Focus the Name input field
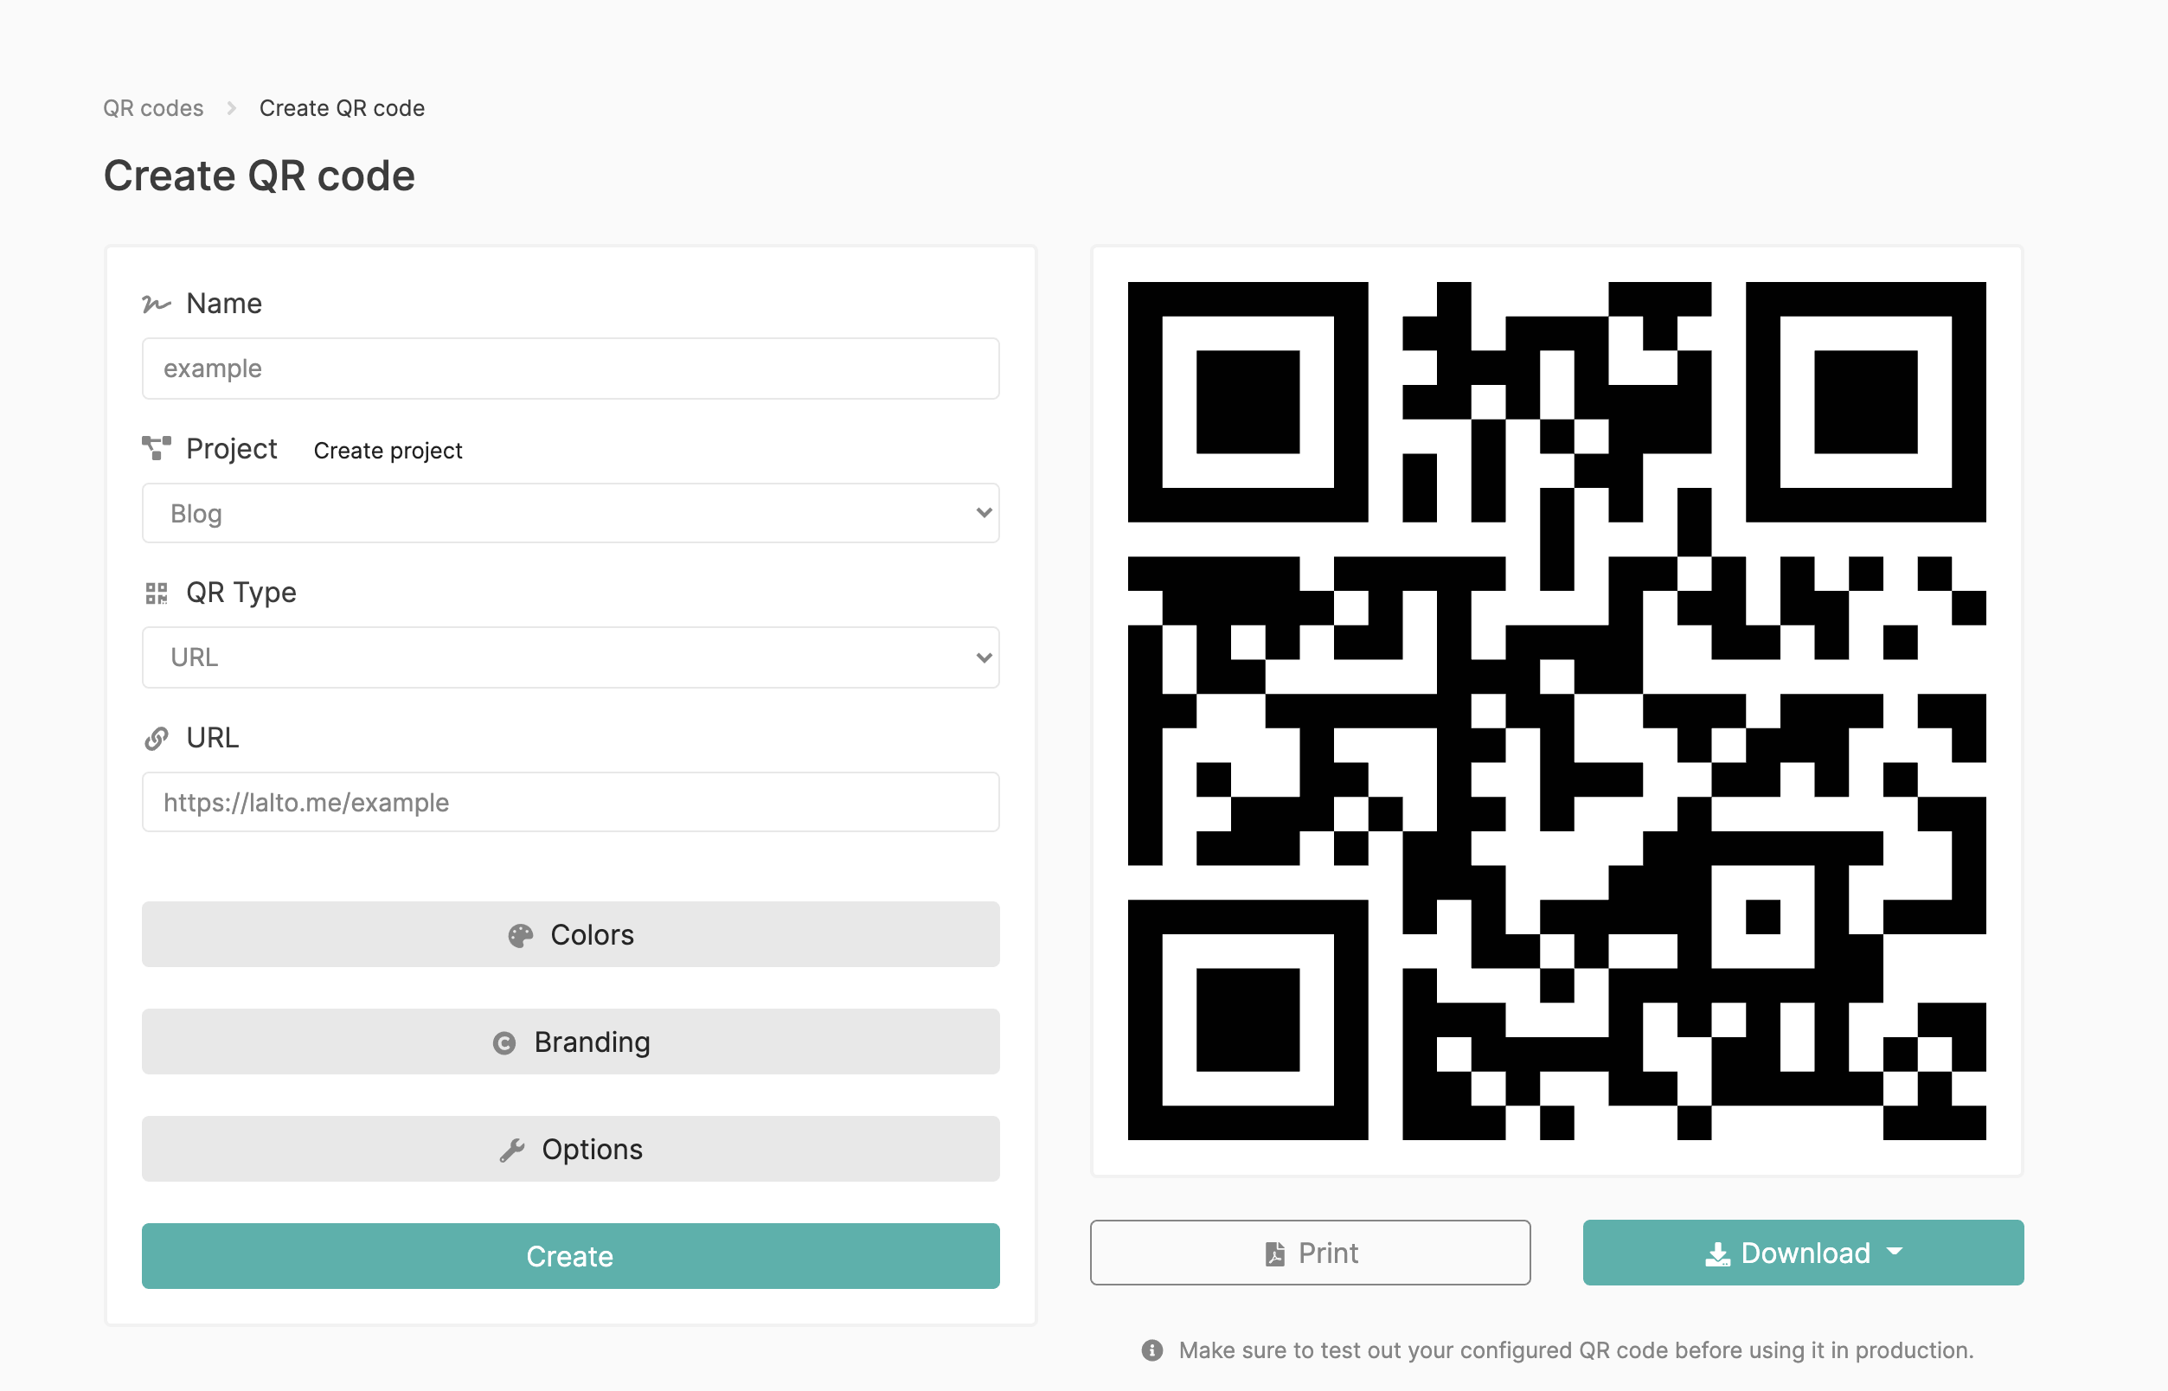The width and height of the screenshot is (2168, 1391). tap(570, 369)
